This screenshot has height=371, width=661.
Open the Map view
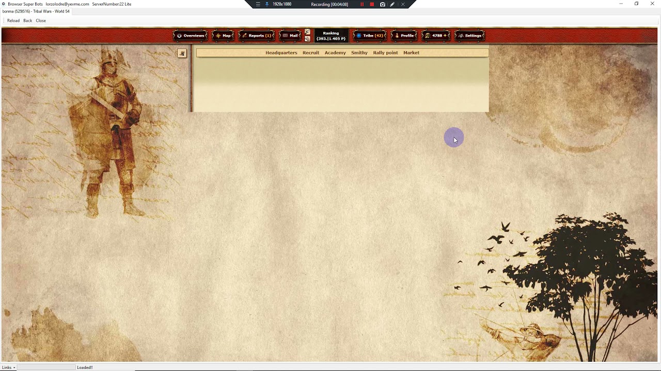click(223, 36)
